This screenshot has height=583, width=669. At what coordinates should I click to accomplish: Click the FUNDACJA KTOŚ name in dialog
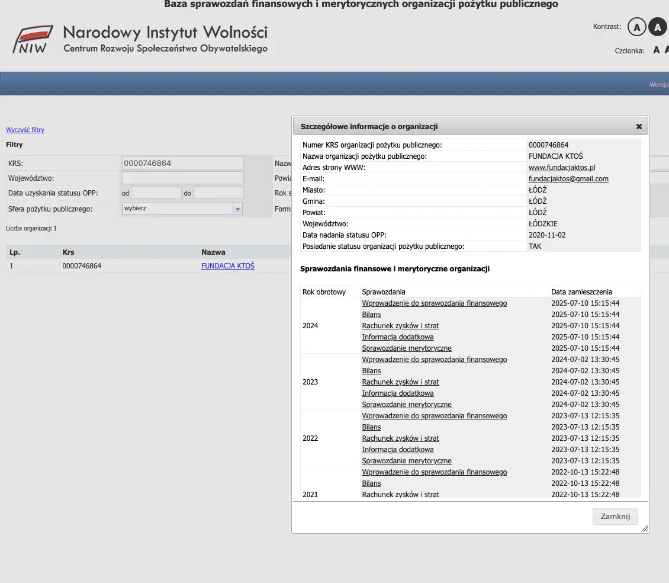tap(555, 156)
